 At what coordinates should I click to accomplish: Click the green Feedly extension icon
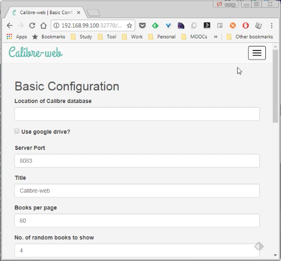coord(155,26)
